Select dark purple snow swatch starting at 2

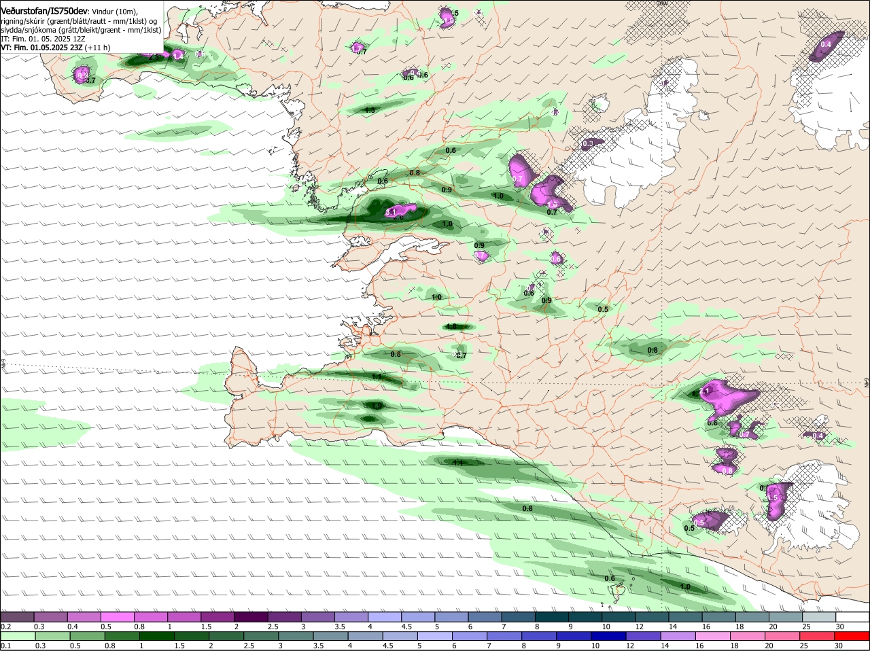tap(251, 617)
